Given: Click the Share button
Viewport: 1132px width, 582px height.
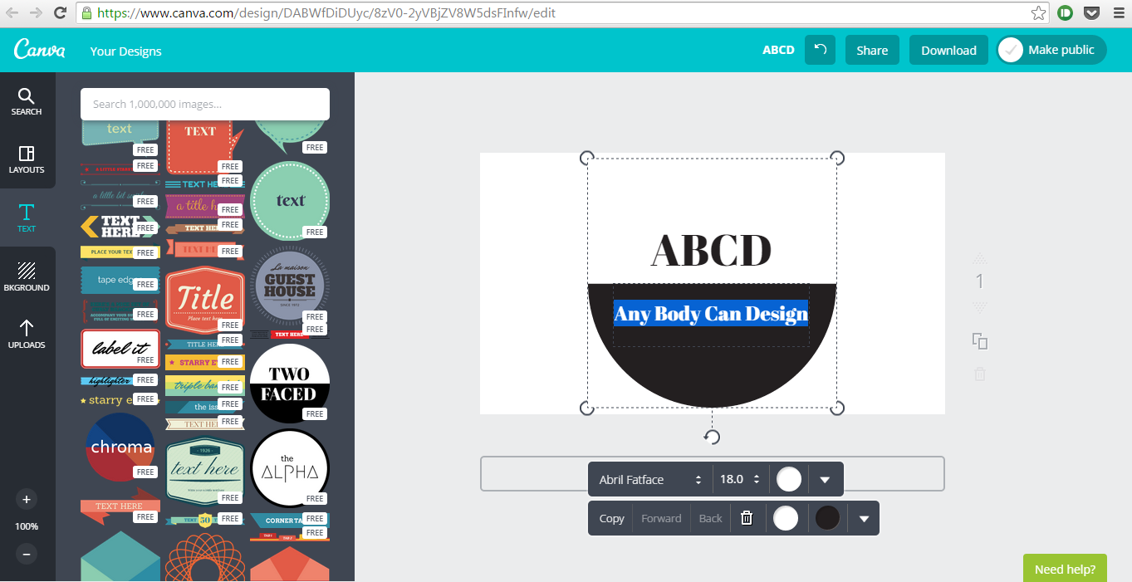Looking at the screenshot, I should point(872,50).
